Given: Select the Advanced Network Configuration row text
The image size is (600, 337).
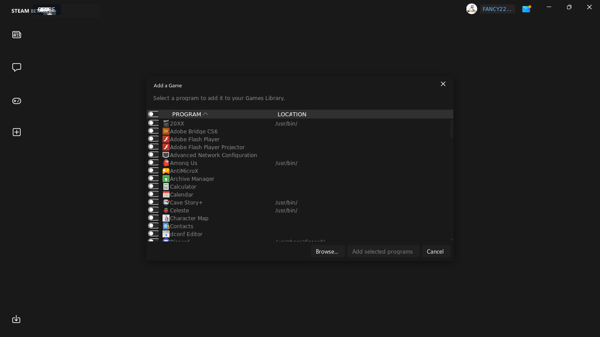Looking at the screenshot, I should 213,155.
